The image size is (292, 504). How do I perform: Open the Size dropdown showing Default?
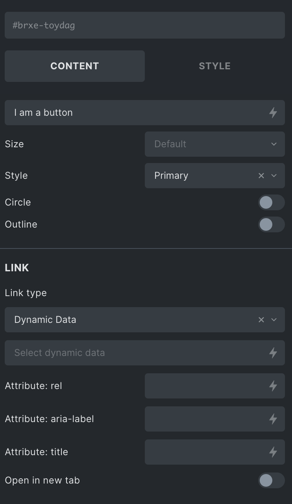[215, 144]
